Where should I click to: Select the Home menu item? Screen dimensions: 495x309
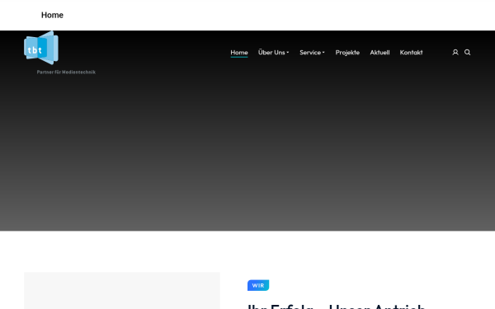click(x=239, y=53)
